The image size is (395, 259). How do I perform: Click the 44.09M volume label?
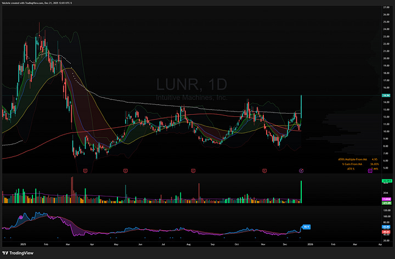point(387,181)
